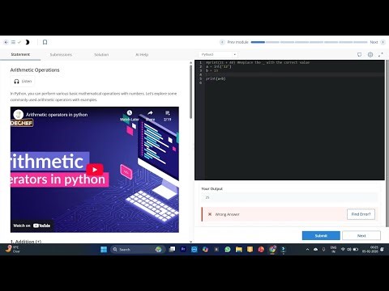Click the statement scrollbar down arrow
389x291 pixels.
191,242
